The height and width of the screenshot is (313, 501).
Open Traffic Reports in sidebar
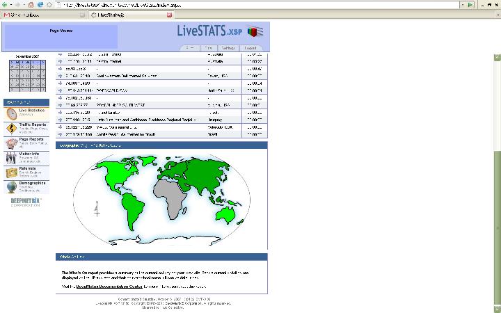[x=26, y=129]
